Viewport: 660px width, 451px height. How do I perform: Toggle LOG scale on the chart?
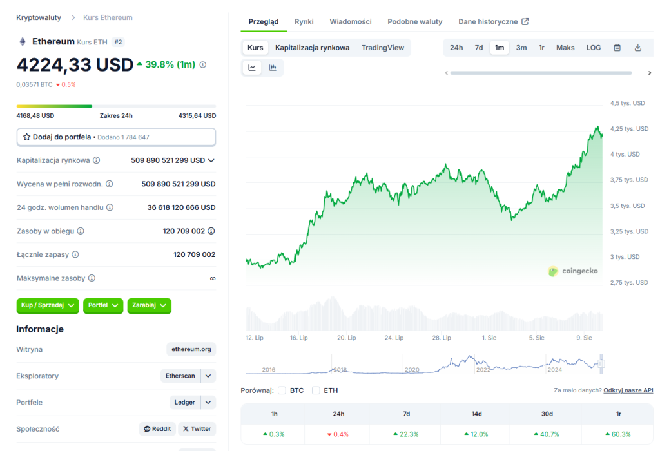pyautogui.click(x=594, y=48)
